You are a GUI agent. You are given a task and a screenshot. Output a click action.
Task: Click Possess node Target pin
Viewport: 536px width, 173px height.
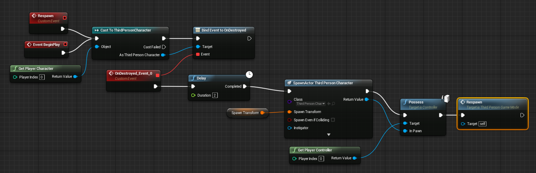click(x=405, y=123)
